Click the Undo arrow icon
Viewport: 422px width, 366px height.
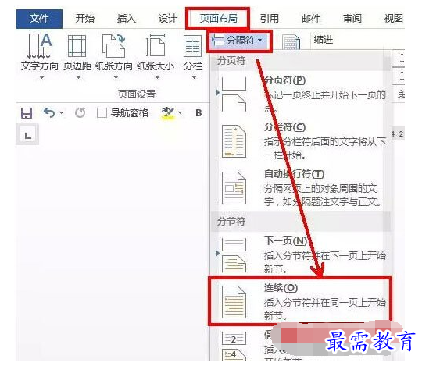49,112
